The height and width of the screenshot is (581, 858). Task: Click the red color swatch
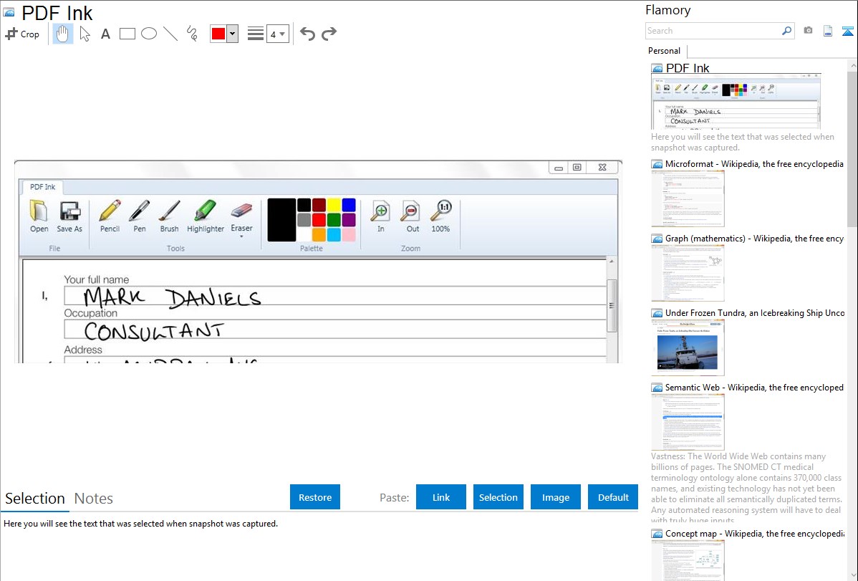pyautogui.click(x=218, y=34)
